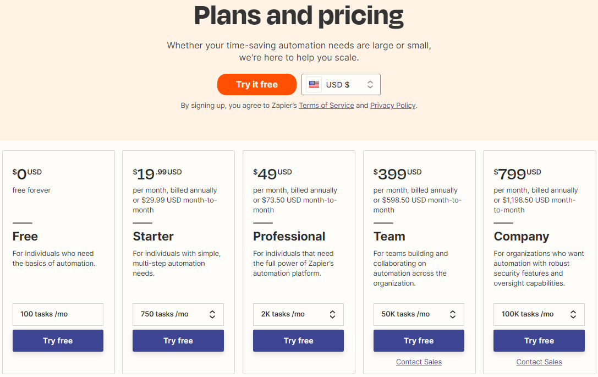Viewport: 598px width, 377px height.
Task: Expand the Professional plan 2K tasks dropdown
Action: (298, 314)
